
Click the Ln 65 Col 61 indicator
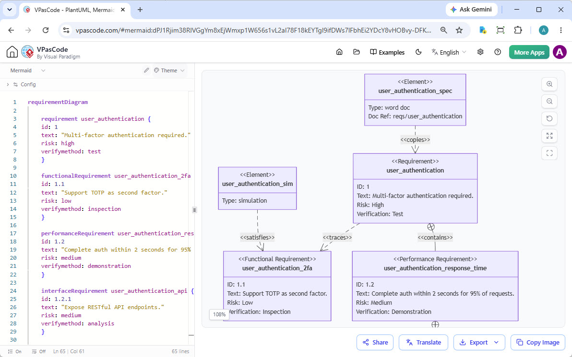(x=69, y=351)
